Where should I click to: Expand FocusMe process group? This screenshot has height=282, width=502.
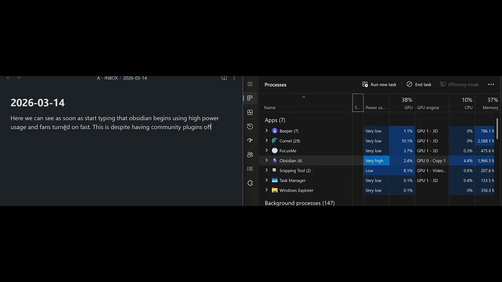(x=267, y=150)
